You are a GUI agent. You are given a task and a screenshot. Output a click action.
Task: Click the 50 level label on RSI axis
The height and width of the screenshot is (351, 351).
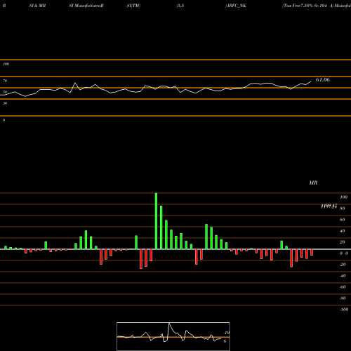click(5, 92)
